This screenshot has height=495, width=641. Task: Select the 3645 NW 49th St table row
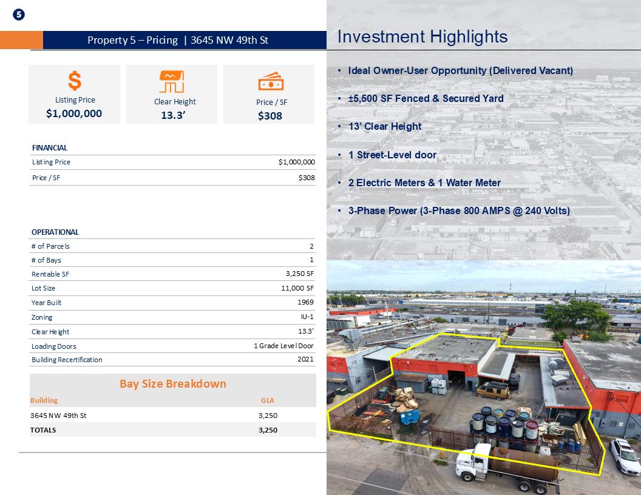coord(173,416)
